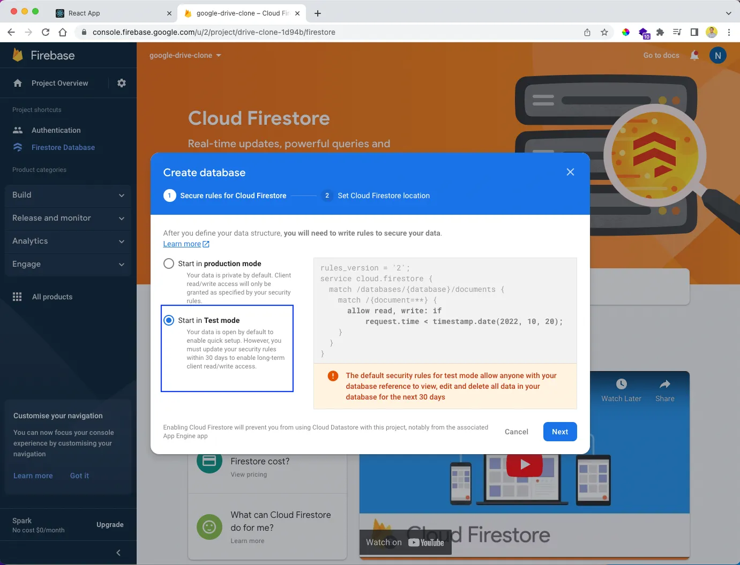740x565 pixels.
Task: Click Learn more in navigation tip
Action: pos(33,476)
